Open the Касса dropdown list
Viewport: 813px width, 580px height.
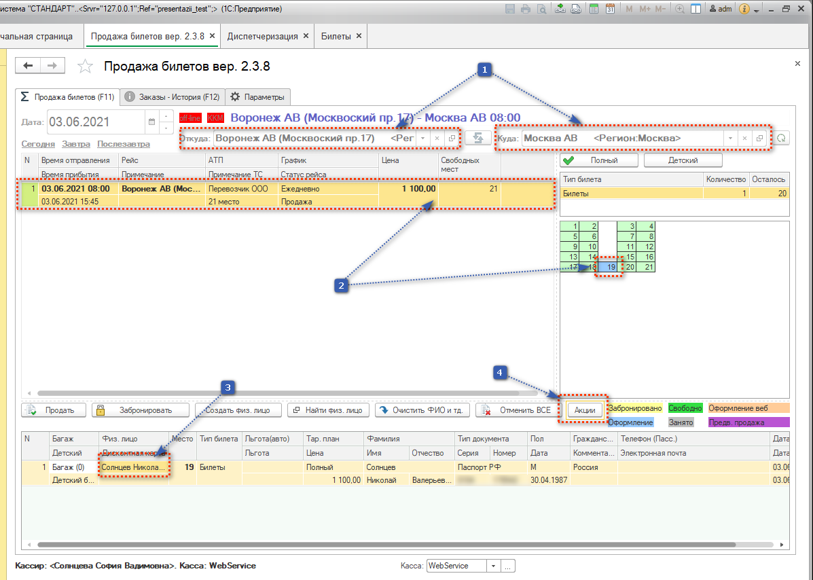[x=494, y=566]
